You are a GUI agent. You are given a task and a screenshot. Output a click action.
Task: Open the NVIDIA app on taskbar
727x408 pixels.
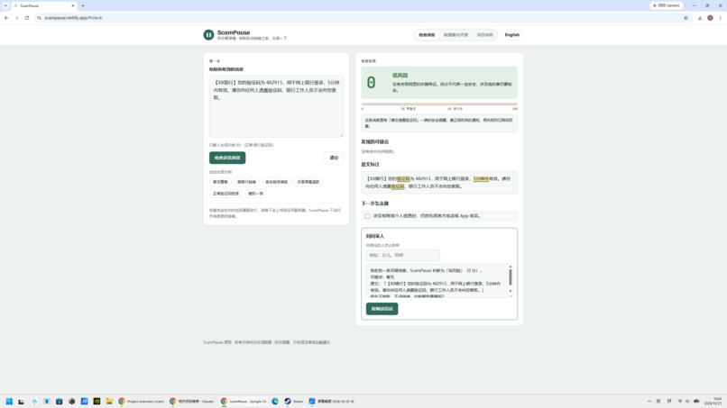coord(97,401)
